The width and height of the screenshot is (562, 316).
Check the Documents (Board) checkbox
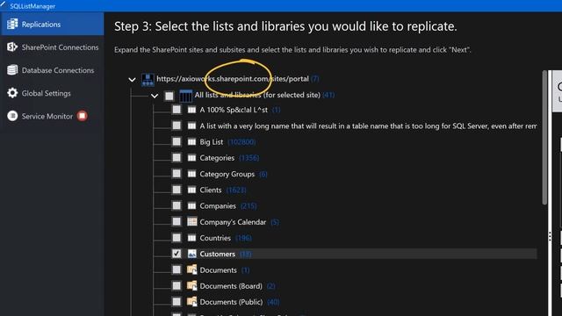coord(177,285)
